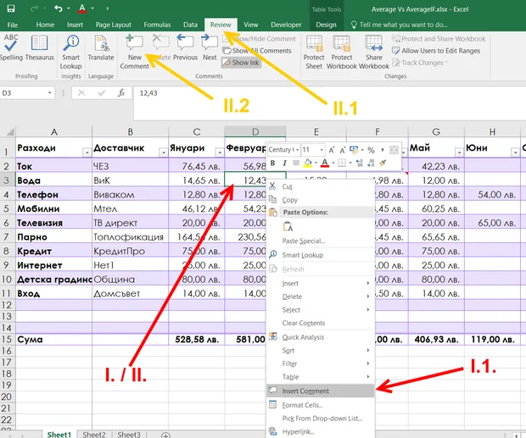The height and width of the screenshot is (438, 526).
Task: Click the Tell me what you want to do box
Action: click(x=400, y=25)
